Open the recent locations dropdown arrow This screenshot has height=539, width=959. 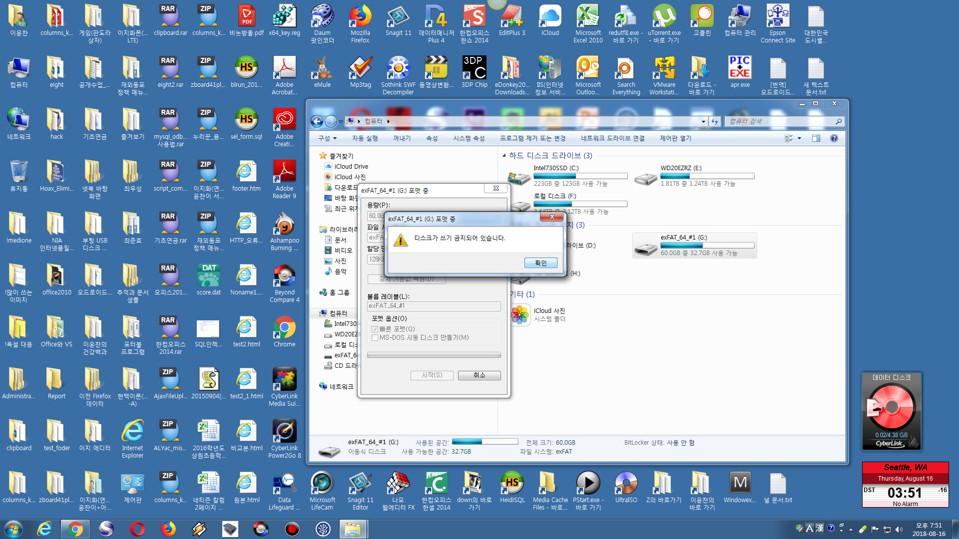tap(341, 122)
